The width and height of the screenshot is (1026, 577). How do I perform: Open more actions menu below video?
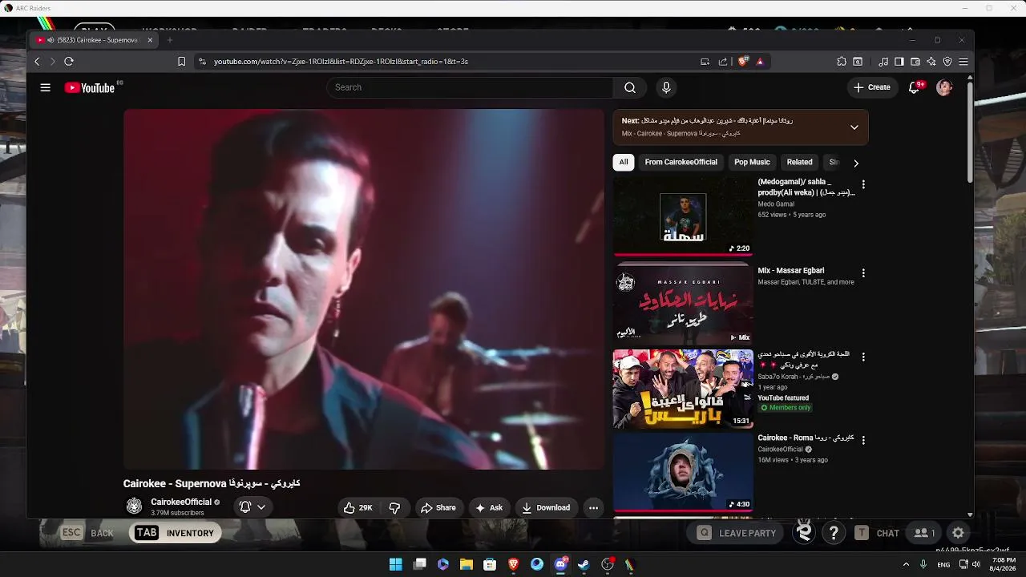pos(593,508)
